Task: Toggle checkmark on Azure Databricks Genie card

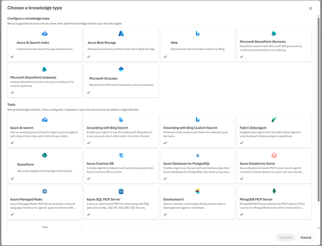Action: [242, 178]
